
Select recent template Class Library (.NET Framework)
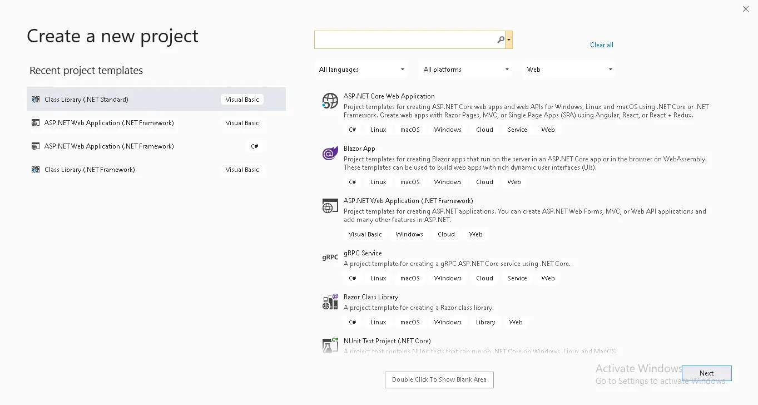156,170
